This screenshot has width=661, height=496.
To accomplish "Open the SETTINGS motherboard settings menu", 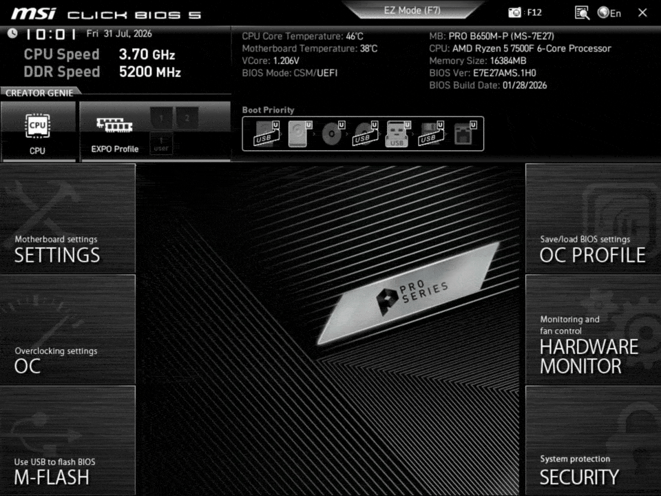I will [68, 218].
